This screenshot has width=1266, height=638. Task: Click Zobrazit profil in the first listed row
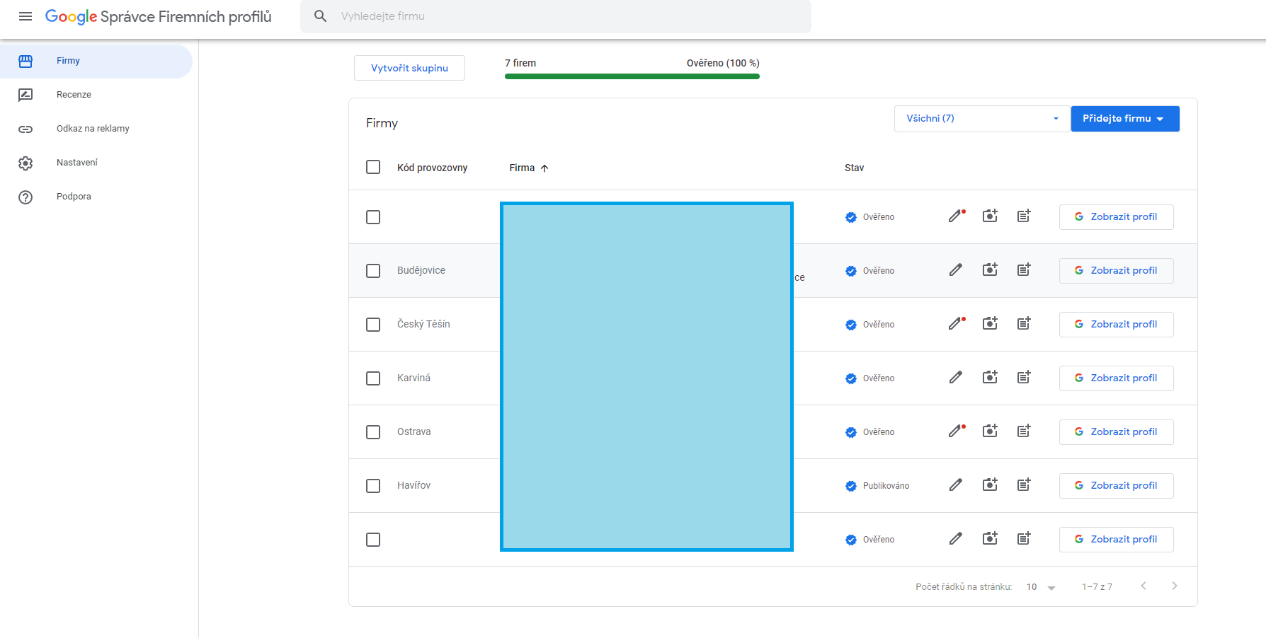pyautogui.click(x=1117, y=217)
